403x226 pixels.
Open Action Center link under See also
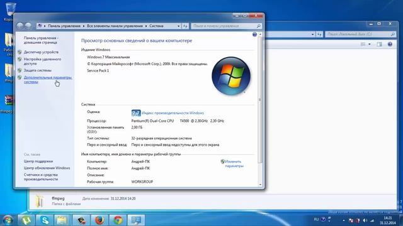click(38, 161)
